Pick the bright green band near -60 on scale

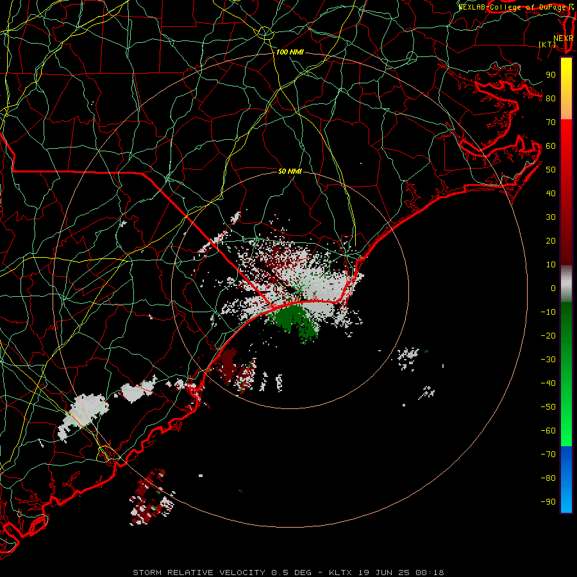566,431
